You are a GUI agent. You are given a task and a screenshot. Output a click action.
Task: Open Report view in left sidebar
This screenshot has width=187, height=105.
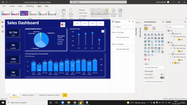click(x=3, y=22)
